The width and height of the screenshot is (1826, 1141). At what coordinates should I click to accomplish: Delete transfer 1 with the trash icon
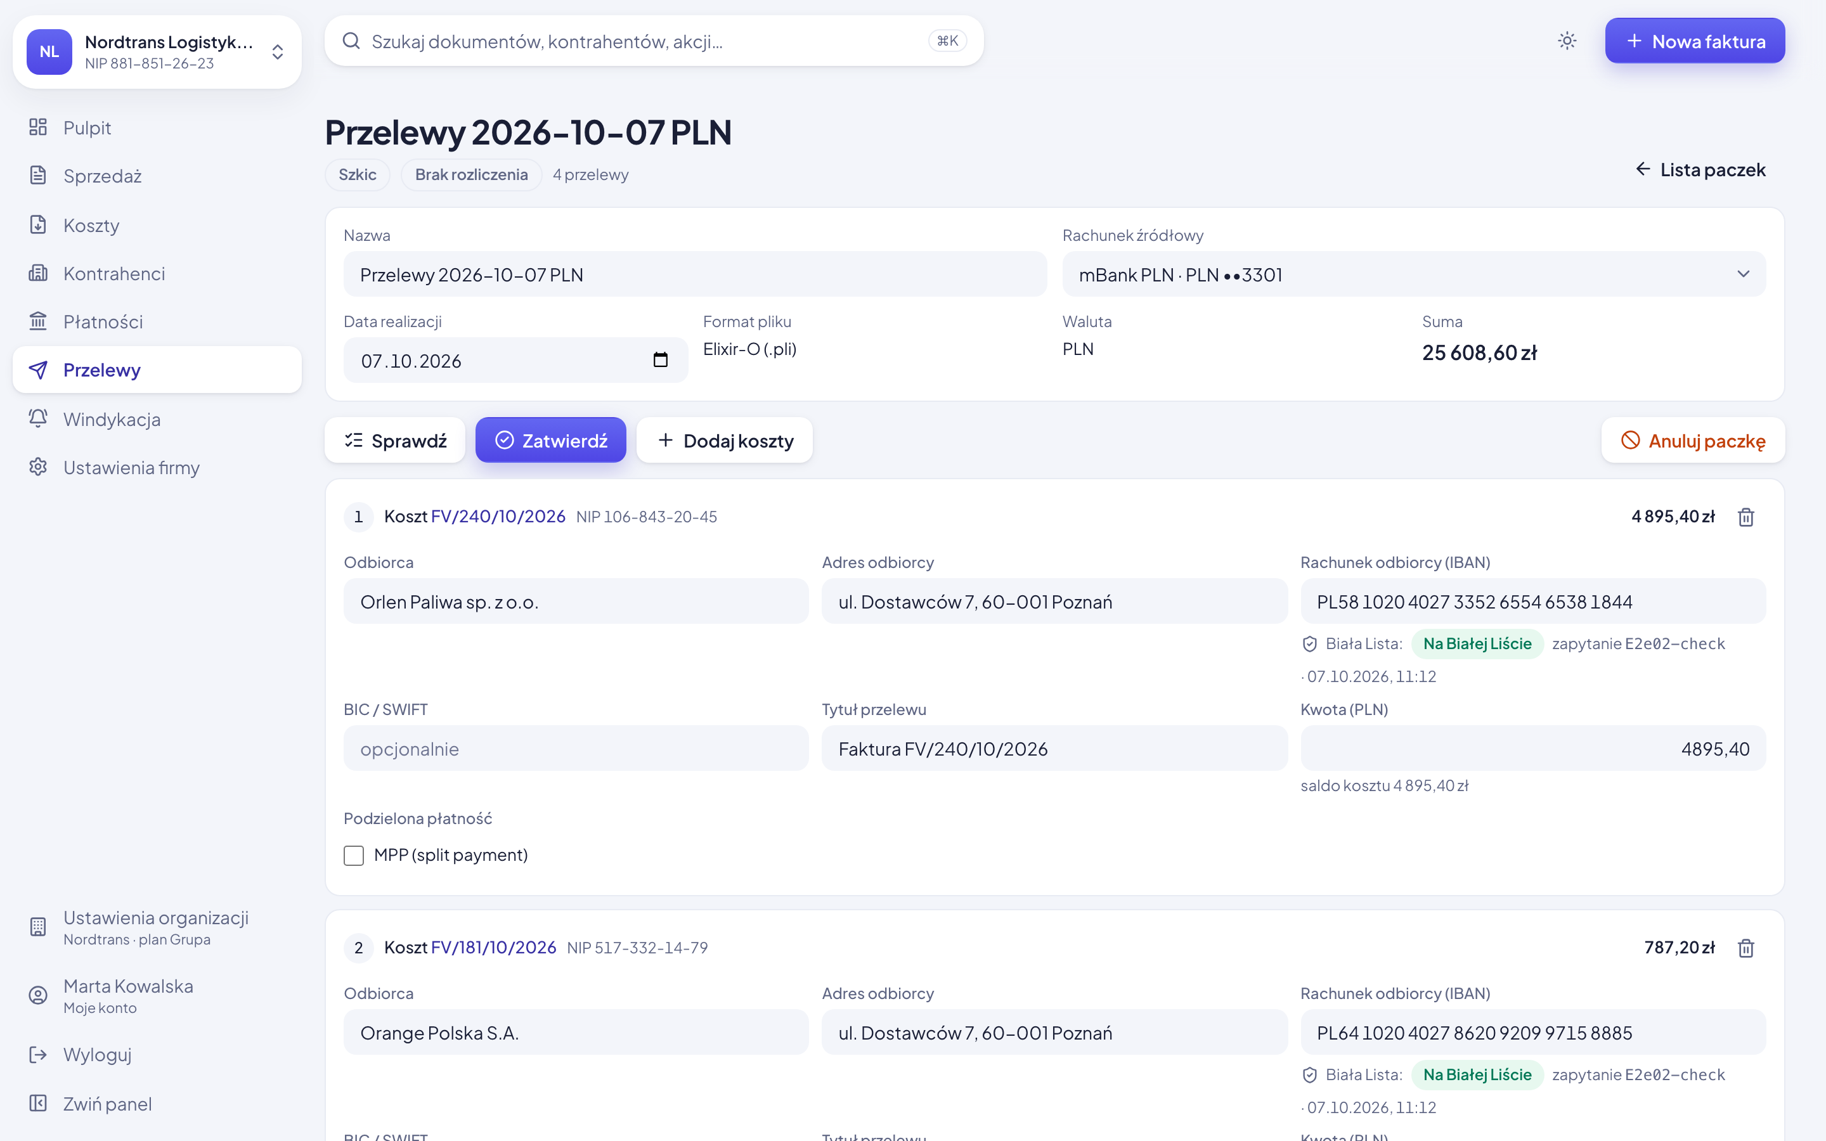1746,517
